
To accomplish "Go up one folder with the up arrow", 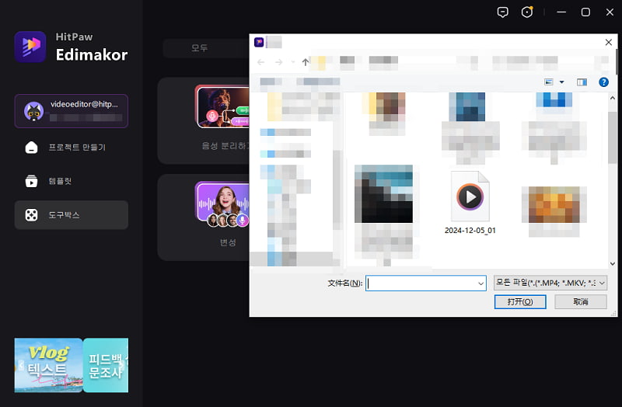I will pos(306,61).
